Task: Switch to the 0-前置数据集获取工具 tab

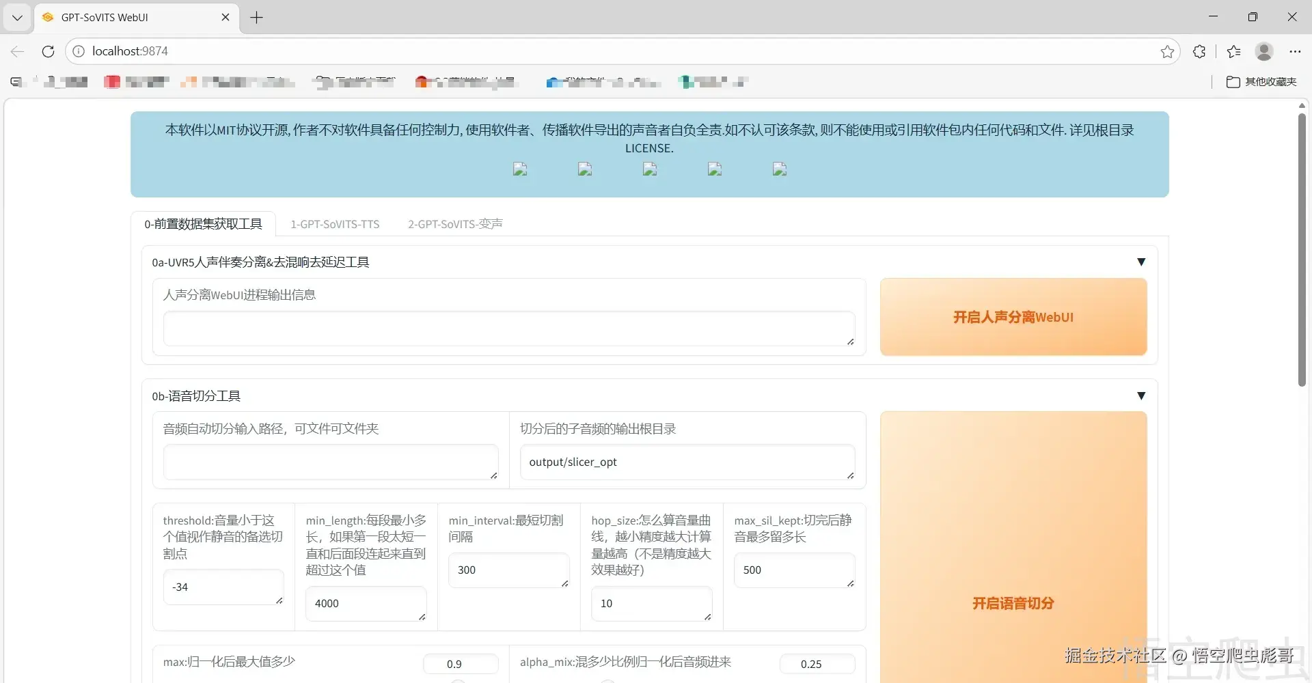Action: point(203,224)
